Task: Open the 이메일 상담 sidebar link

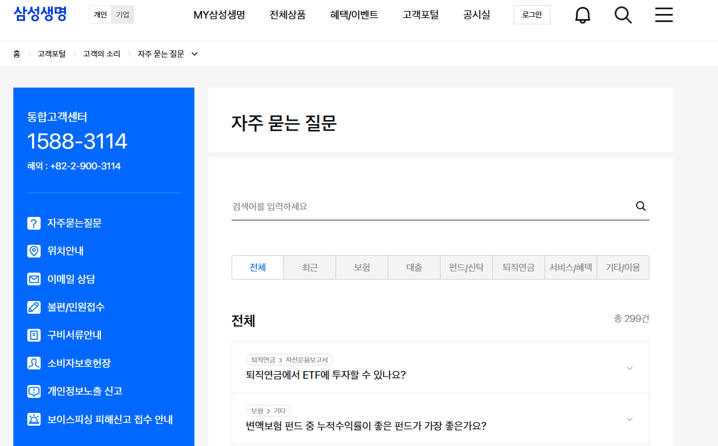Action: coord(71,279)
